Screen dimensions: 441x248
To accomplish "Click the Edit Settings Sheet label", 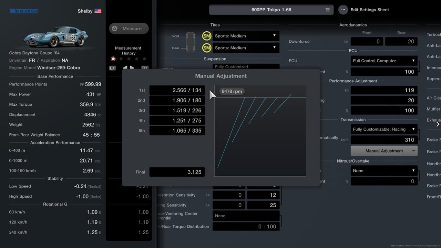I will tap(370, 10).
